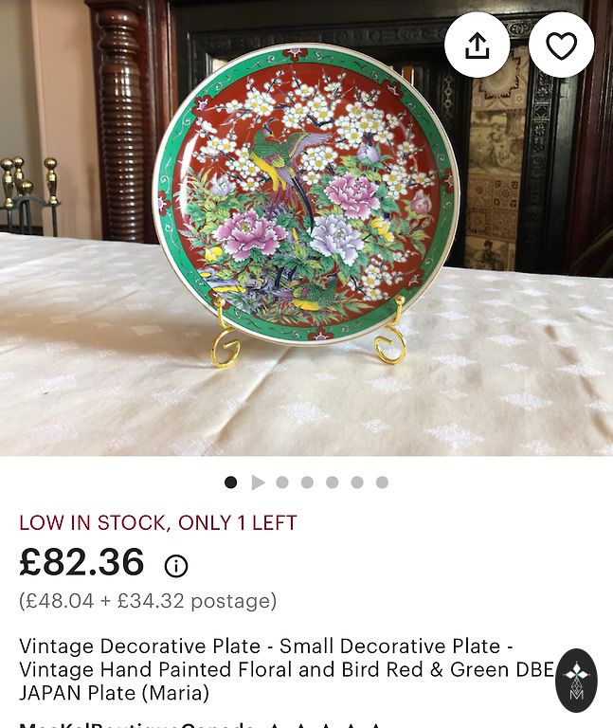The height and width of the screenshot is (728, 613).
Task: Tap the share icon on the photo
Action: (477, 45)
